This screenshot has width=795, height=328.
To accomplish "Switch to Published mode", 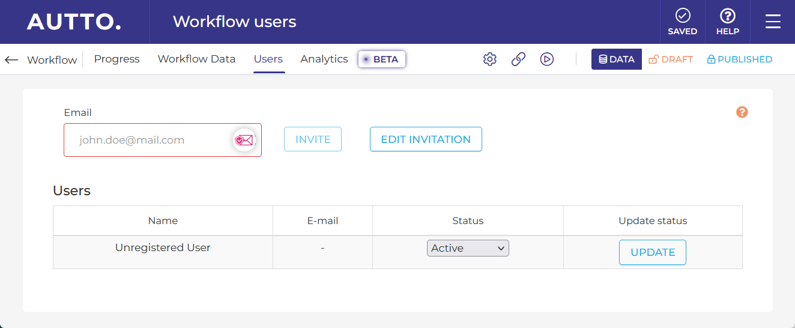I will (x=739, y=59).
